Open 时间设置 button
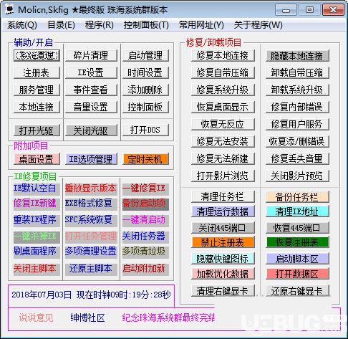The height and width of the screenshot is (339, 348). coord(145,72)
